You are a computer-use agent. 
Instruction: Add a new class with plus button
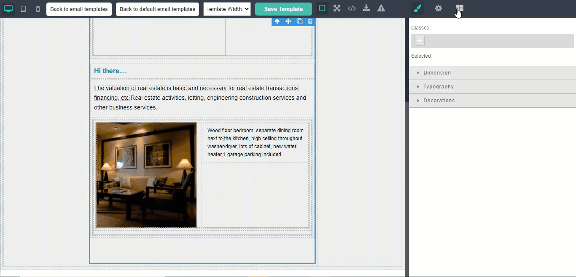pyautogui.click(x=420, y=41)
